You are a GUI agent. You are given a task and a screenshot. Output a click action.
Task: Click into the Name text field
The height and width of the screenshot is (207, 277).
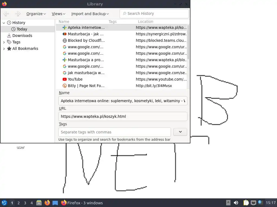pos(123,101)
